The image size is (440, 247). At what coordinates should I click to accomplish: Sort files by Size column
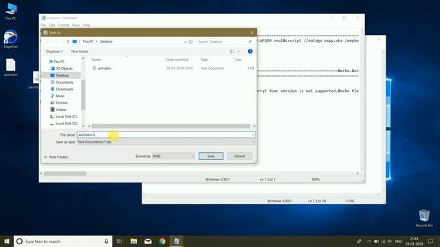click(239, 60)
